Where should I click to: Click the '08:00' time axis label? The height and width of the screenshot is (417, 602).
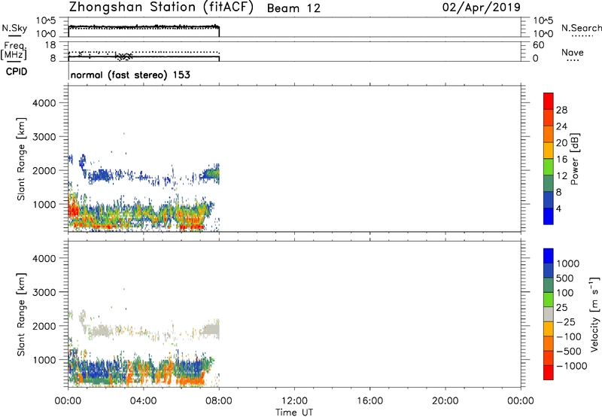219,401
